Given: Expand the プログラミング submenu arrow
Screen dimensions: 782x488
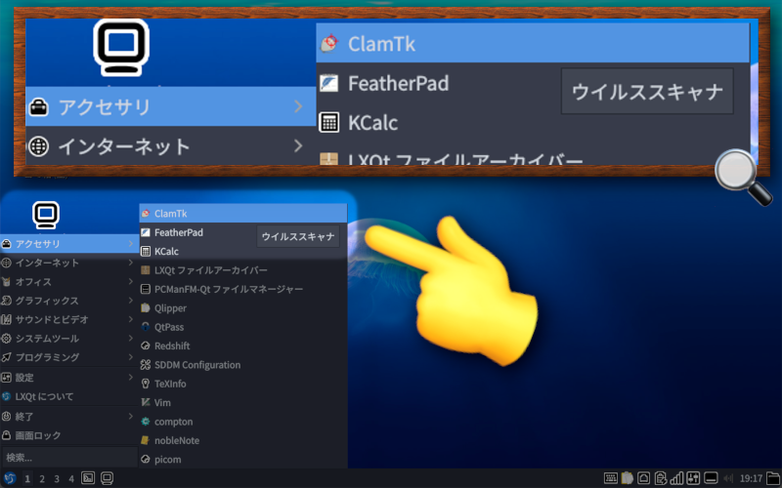Looking at the screenshot, I should click(131, 357).
